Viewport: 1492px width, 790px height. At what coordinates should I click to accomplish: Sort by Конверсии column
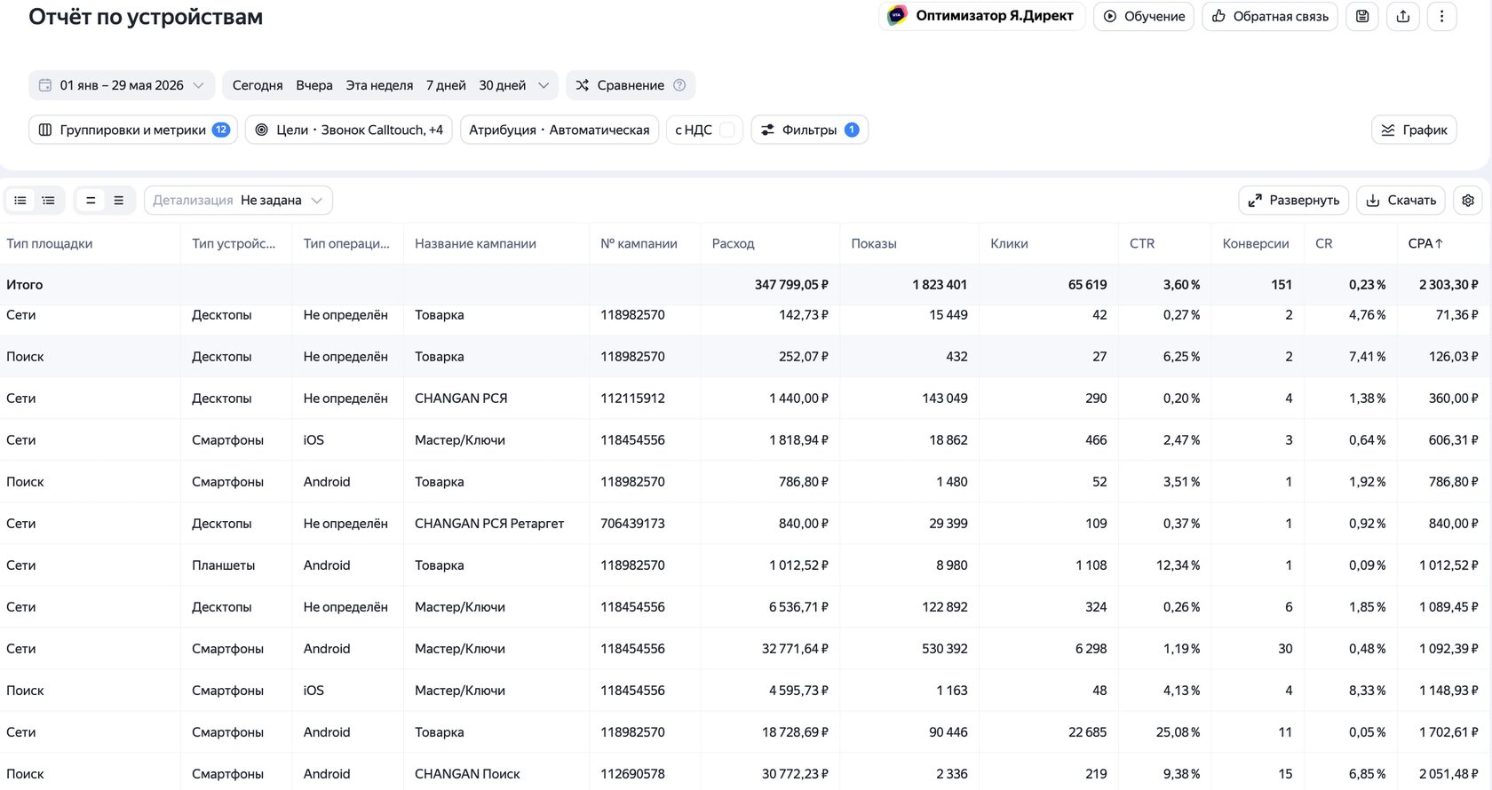pos(1256,243)
